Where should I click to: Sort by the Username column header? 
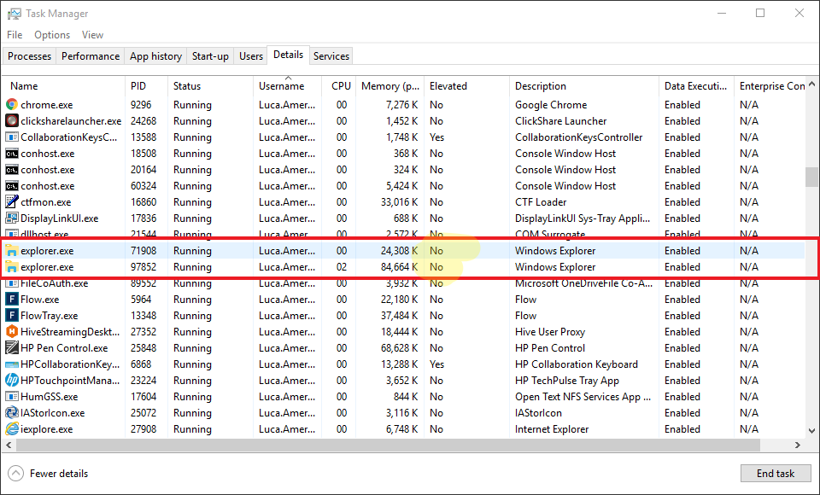click(287, 86)
